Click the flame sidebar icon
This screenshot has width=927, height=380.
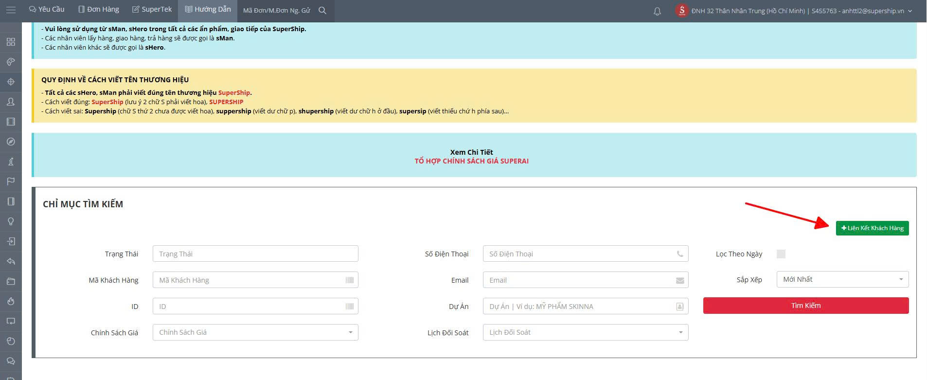11,301
